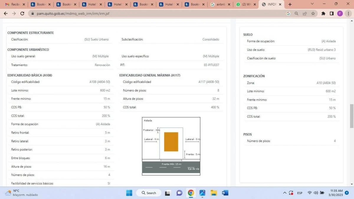Screen dimensions: 354x199
Task: Open the browser side panel icon
Action: [332, 14]
